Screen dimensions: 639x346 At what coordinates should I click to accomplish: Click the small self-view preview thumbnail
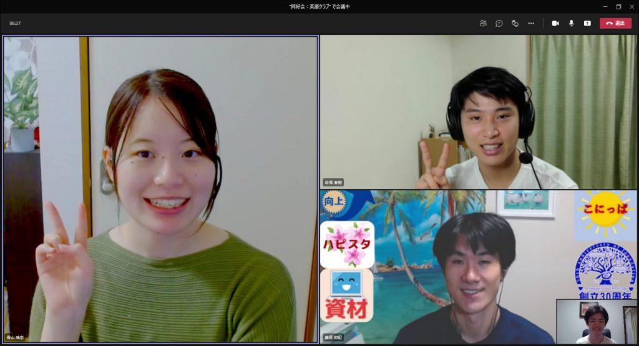click(x=596, y=322)
